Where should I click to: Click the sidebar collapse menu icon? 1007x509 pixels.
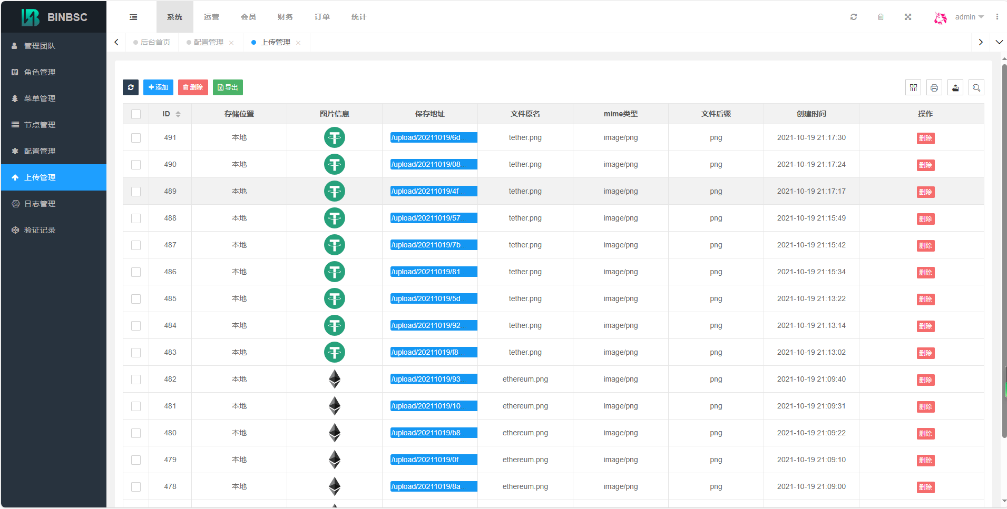(x=133, y=17)
